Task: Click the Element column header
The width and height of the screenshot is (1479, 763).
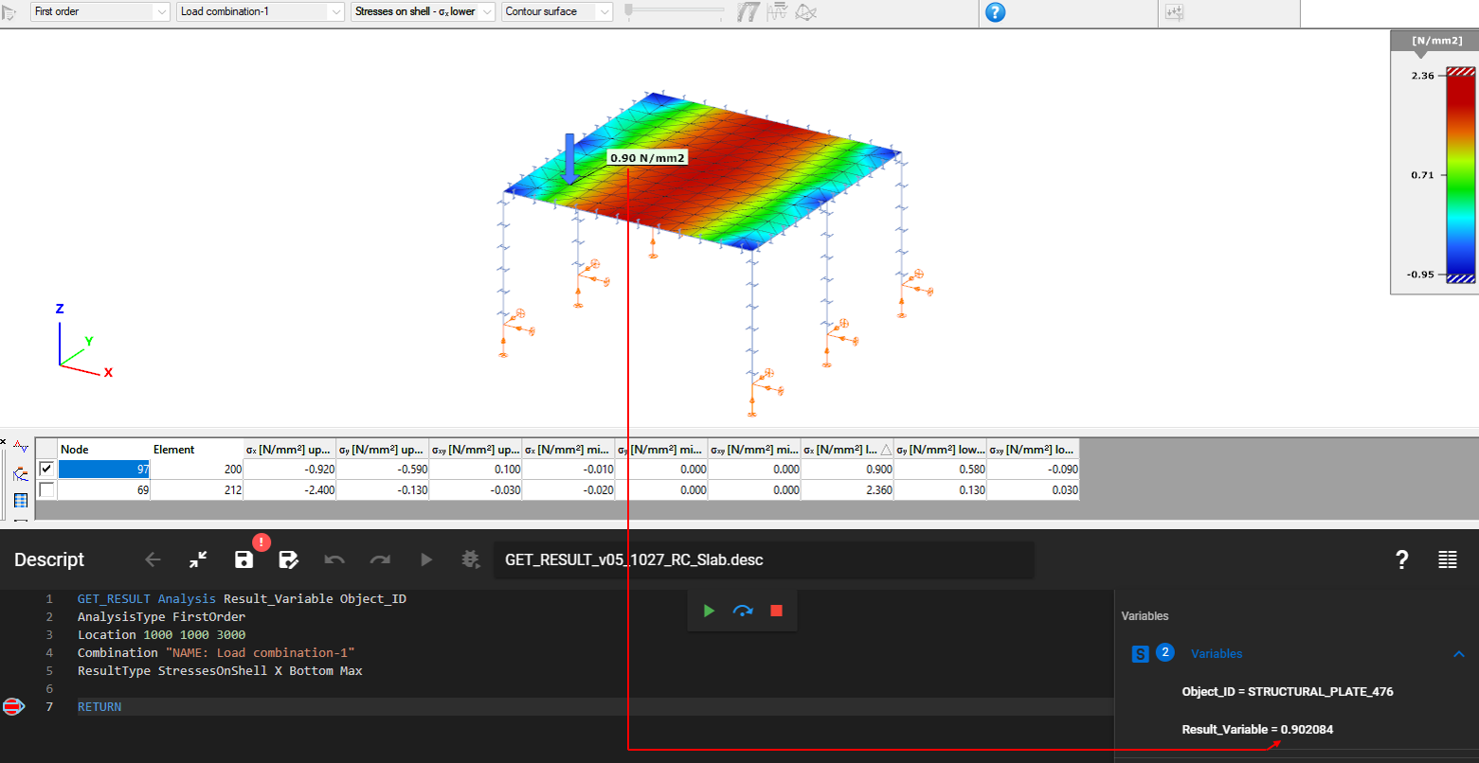Action: [197, 449]
